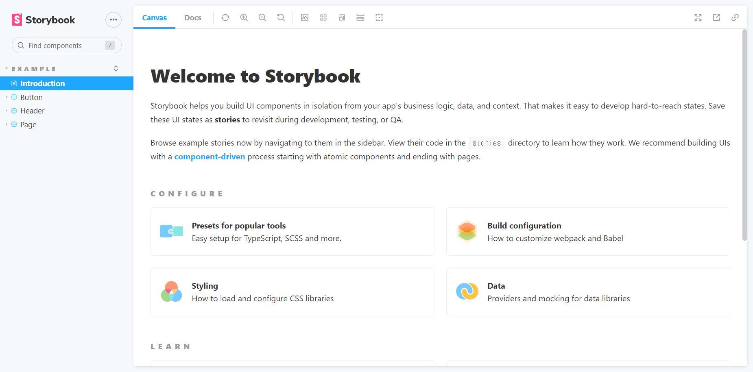Copy the canvas link
The width and height of the screenshot is (753, 372).
tap(735, 17)
